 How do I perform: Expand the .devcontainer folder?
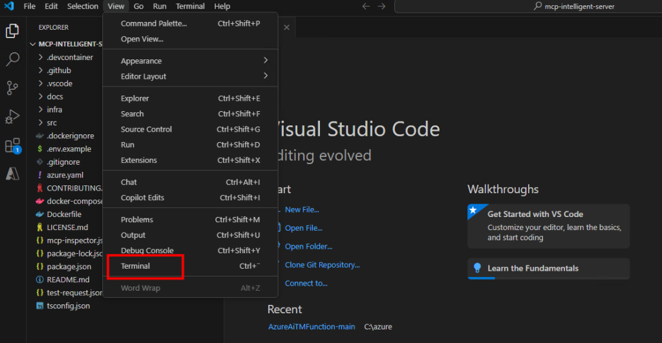(x=41, y=57)
